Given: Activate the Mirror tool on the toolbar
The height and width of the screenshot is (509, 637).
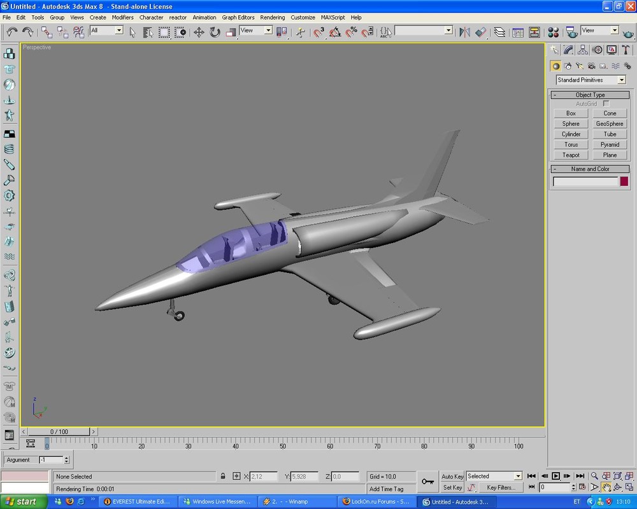Looking at the screenshot, I should click(x=465, y=31).
